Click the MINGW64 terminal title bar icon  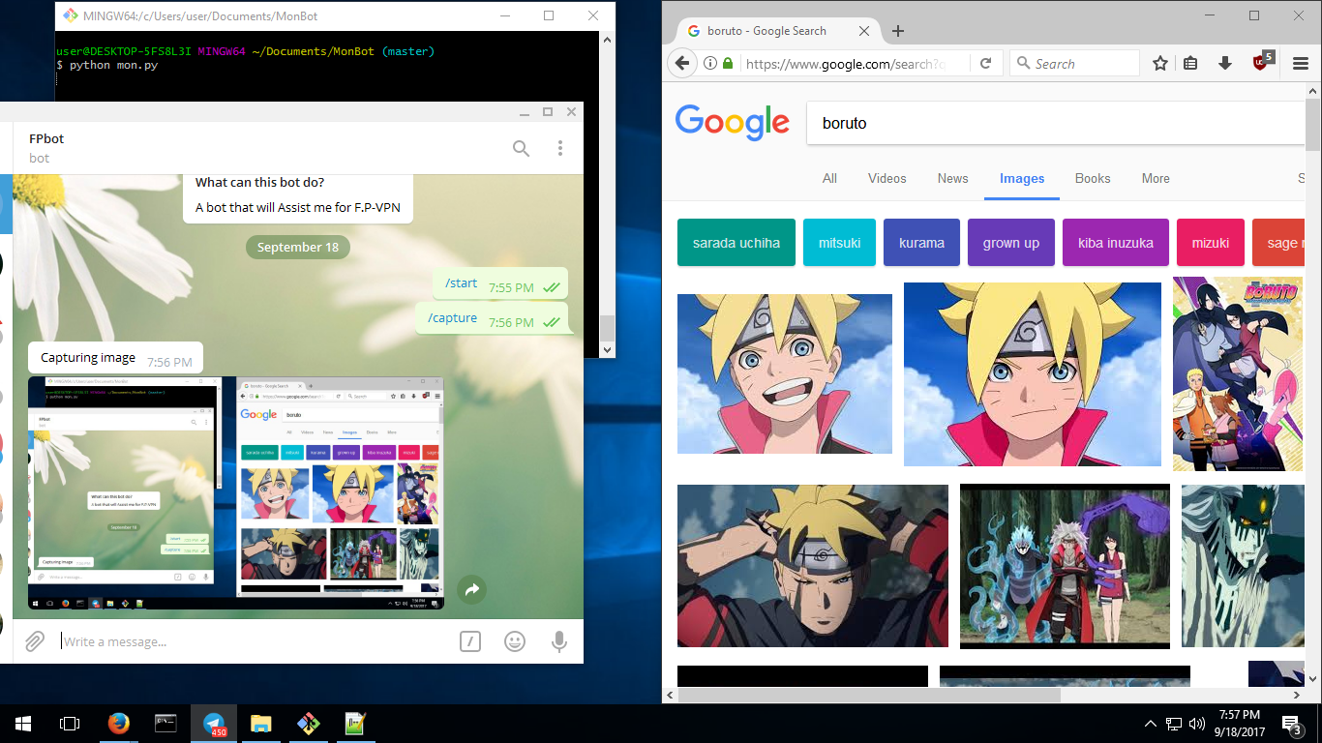tap(69, 16)
